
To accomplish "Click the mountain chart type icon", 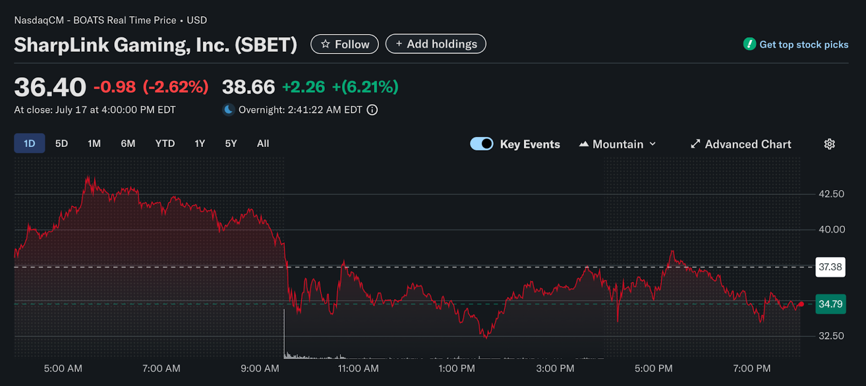I will click(x=583, y=144).
